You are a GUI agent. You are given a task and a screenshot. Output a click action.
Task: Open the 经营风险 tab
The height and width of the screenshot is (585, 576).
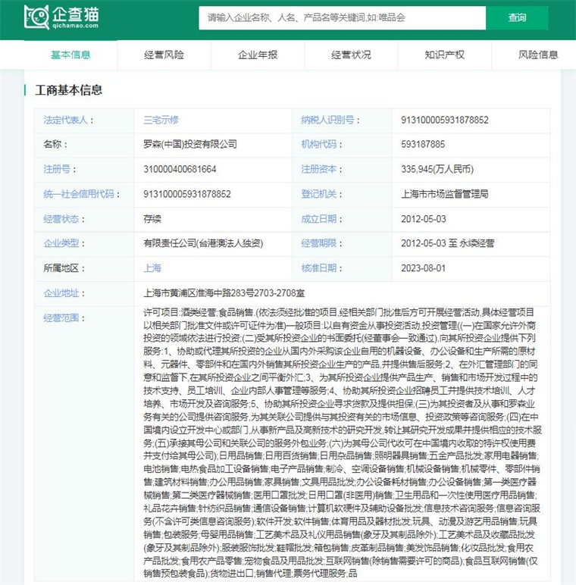164,55
